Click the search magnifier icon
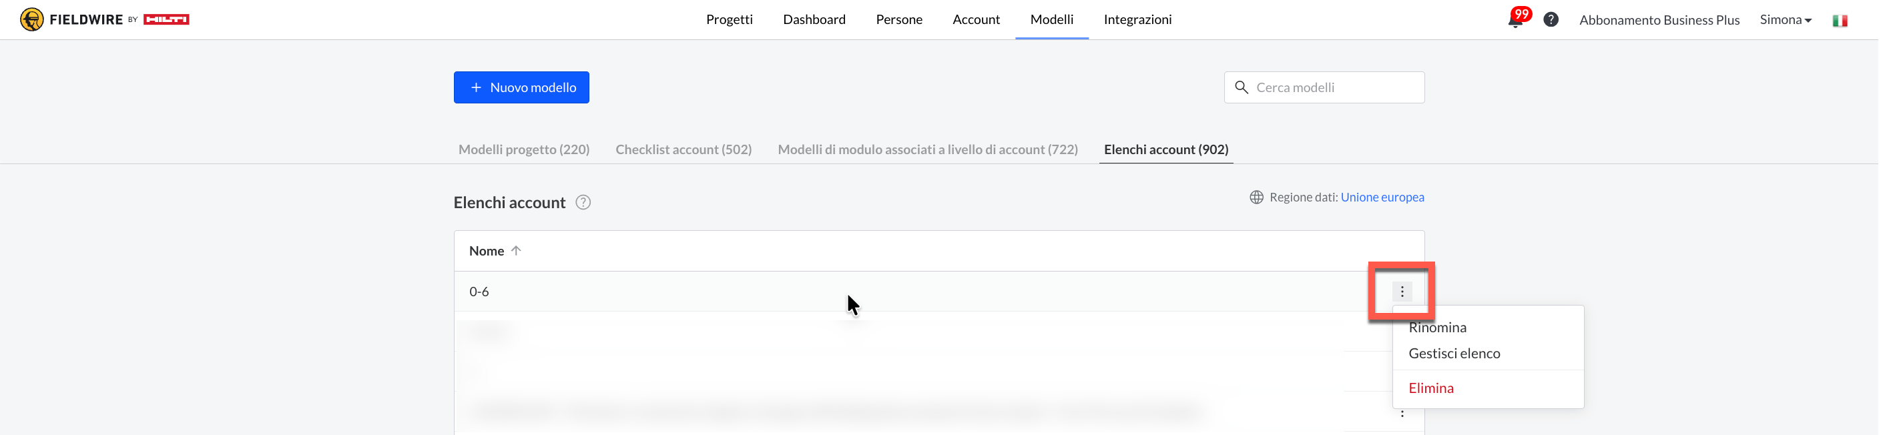The image size is (1885, 435). pyautogui.click(x=1241, y=87)
